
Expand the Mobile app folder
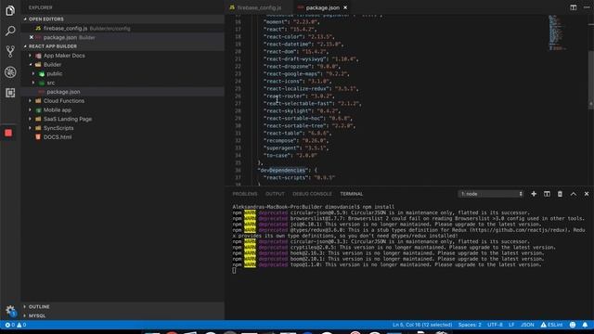point(58,110)
